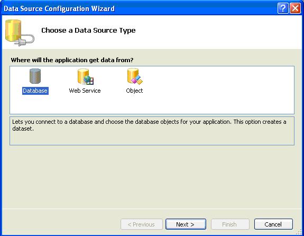
Task: Click the grayed-out Finish button
Action: click(230, 224)
